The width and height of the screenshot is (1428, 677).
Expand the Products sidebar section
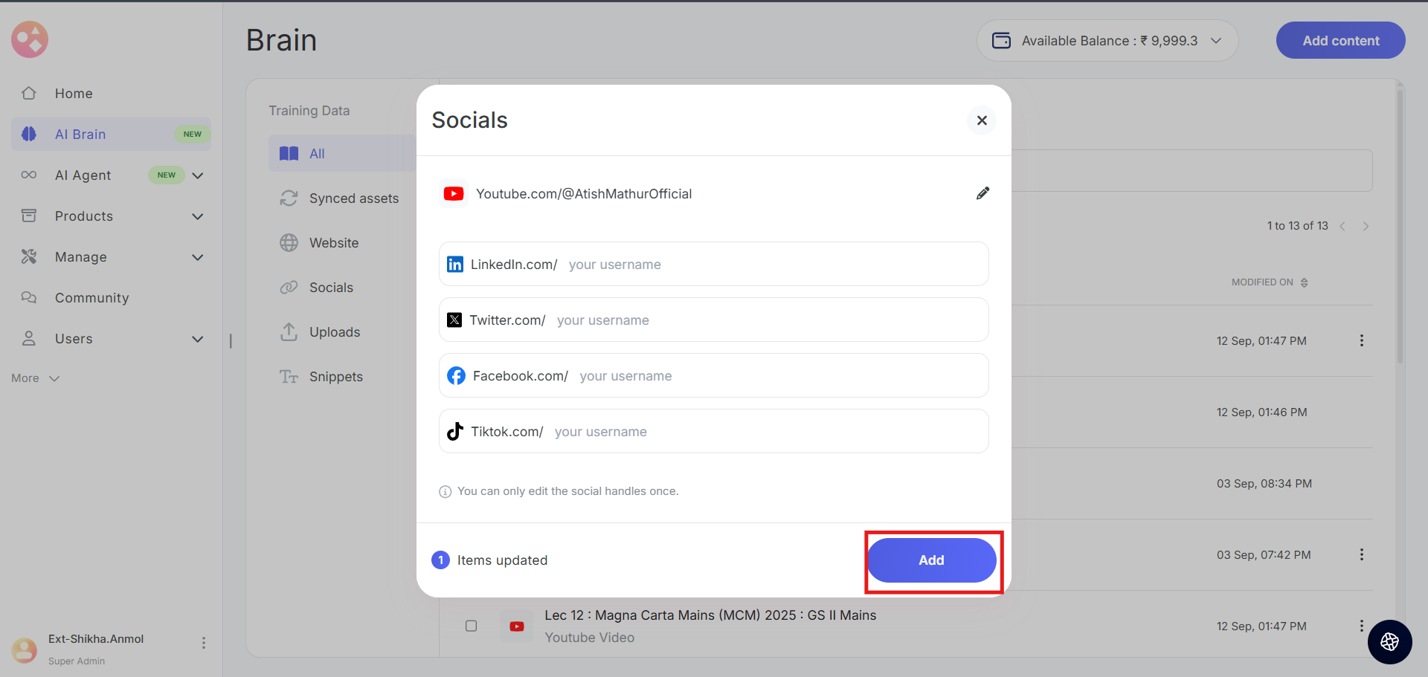click(198, 216)
